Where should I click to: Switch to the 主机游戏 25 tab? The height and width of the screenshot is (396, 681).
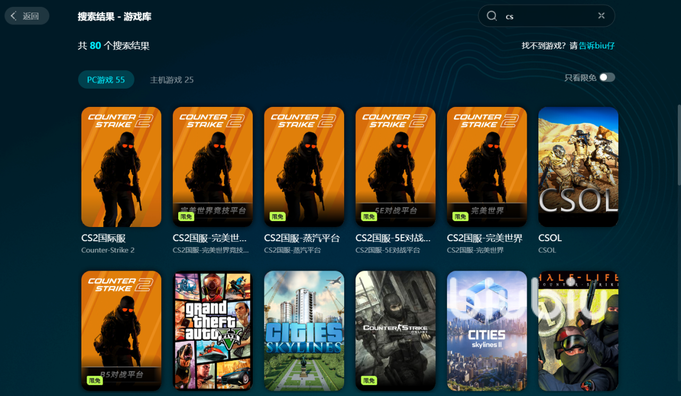click(x=171, y=80)
